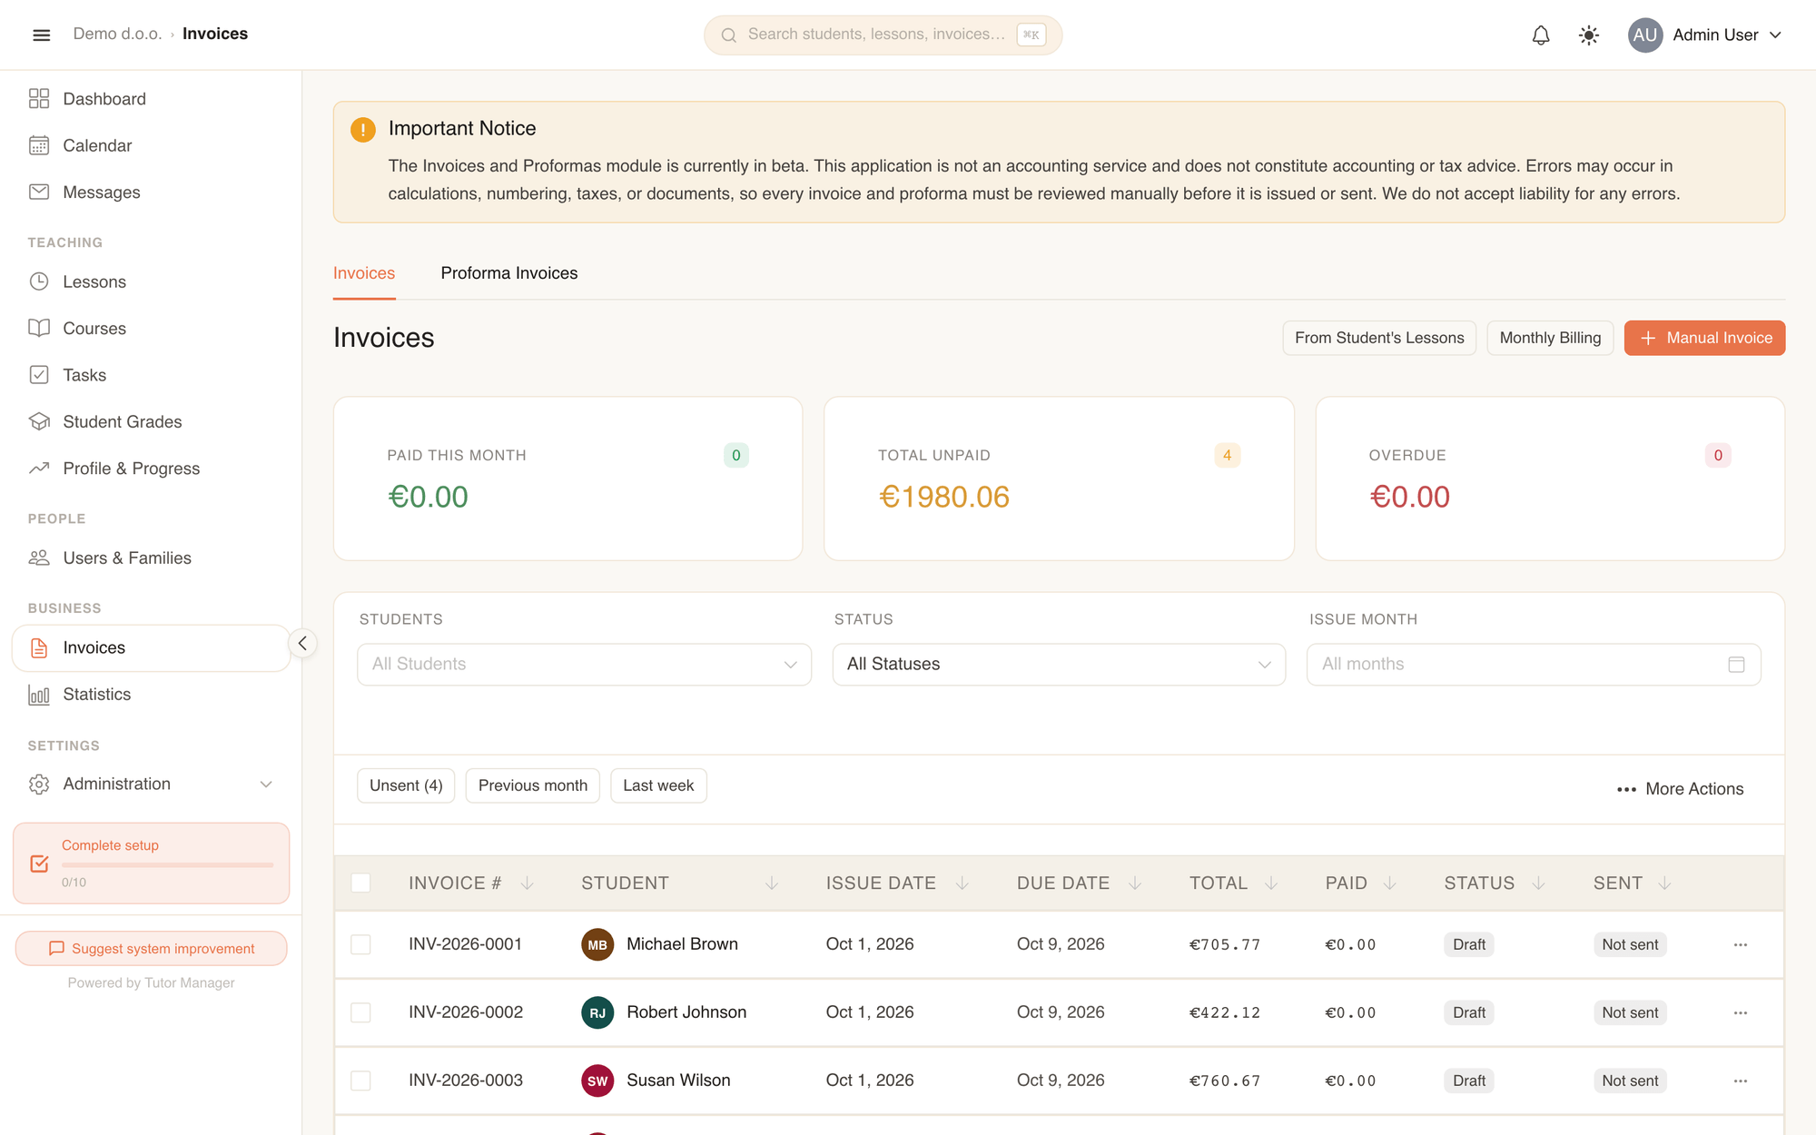Click Suggest system improvement

[x=151, y=948]
